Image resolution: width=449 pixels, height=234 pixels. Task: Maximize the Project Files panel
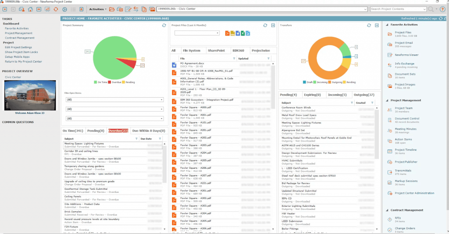click(273, 25)
